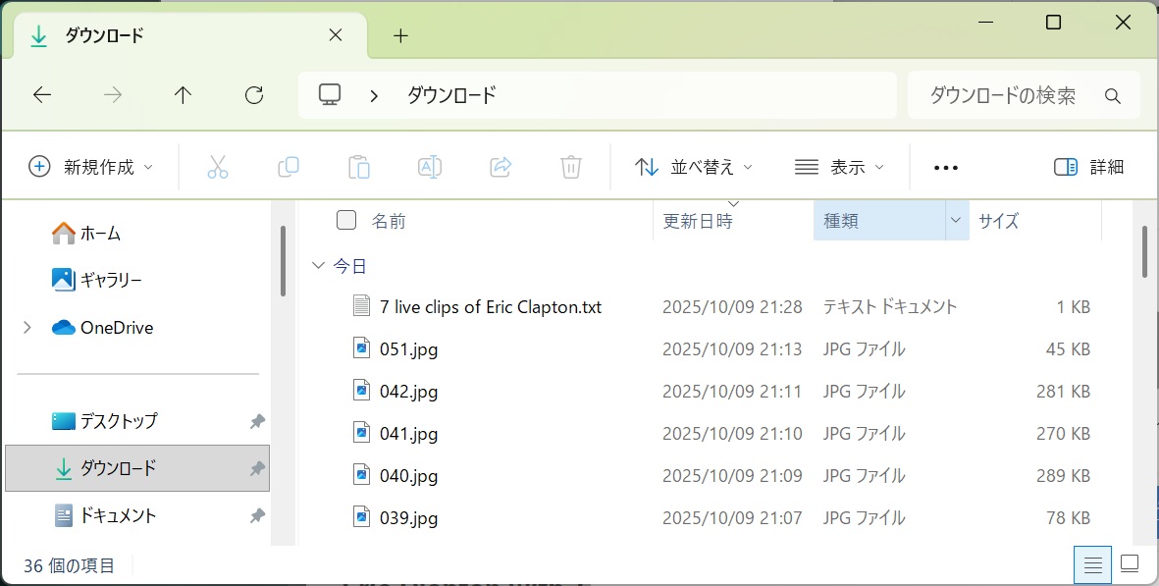Add a new tab with plus button
Viewport: 1159px width, 586px height.
[x=400, y=36]
